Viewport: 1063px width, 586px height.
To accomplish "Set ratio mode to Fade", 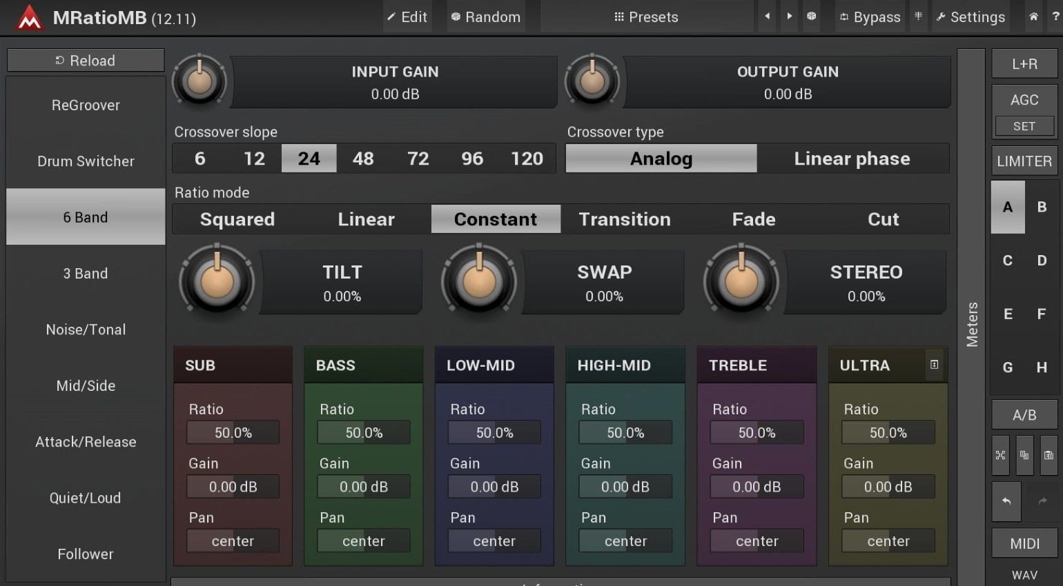I will click(x=754, y=219).
